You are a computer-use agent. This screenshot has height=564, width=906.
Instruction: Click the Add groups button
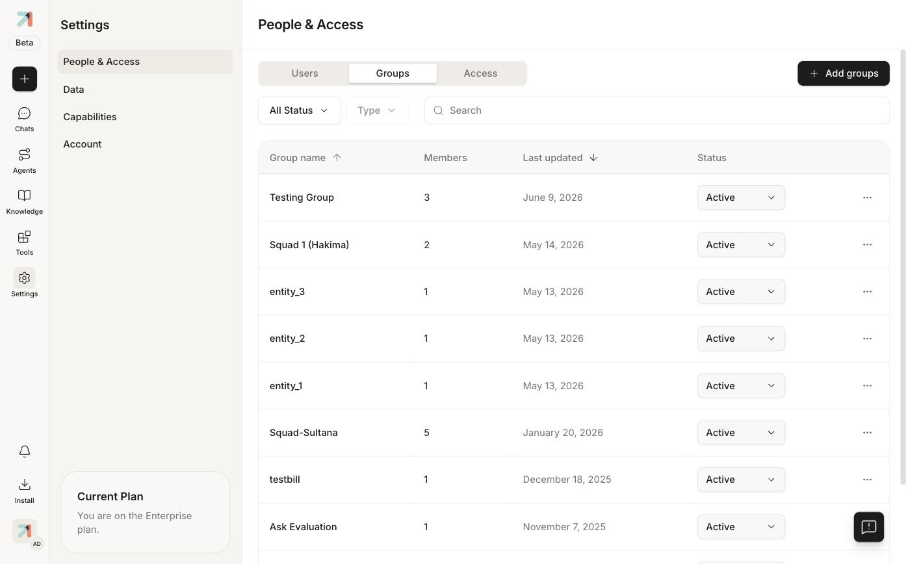coord(843,73)
